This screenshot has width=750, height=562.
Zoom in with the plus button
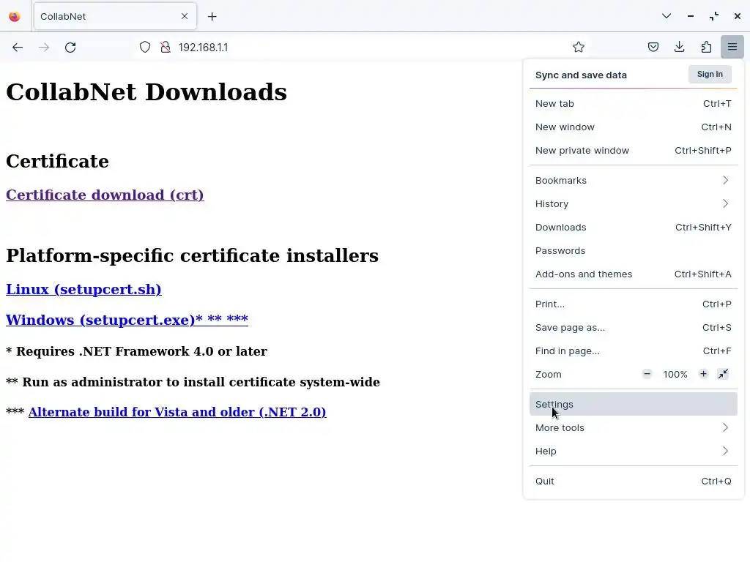tap(703, 374)
